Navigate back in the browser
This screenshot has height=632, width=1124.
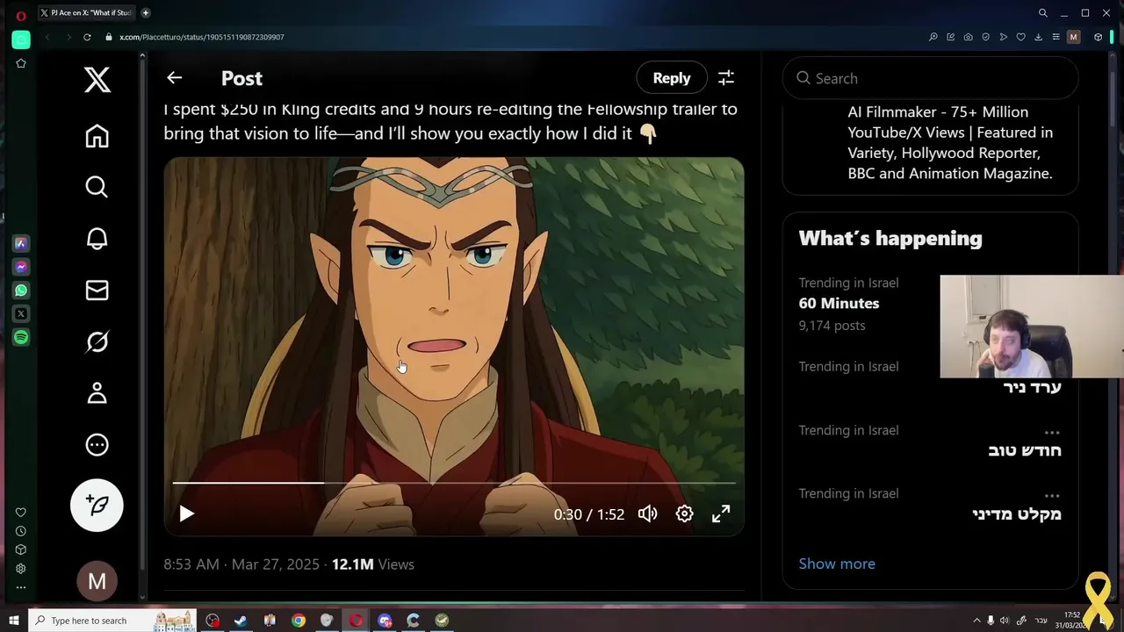click(x=47, y=37)
